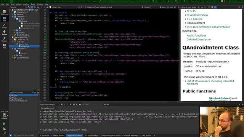Open the Welcome mode
Screen dimensions: 244x137
(x=4, y=12)
